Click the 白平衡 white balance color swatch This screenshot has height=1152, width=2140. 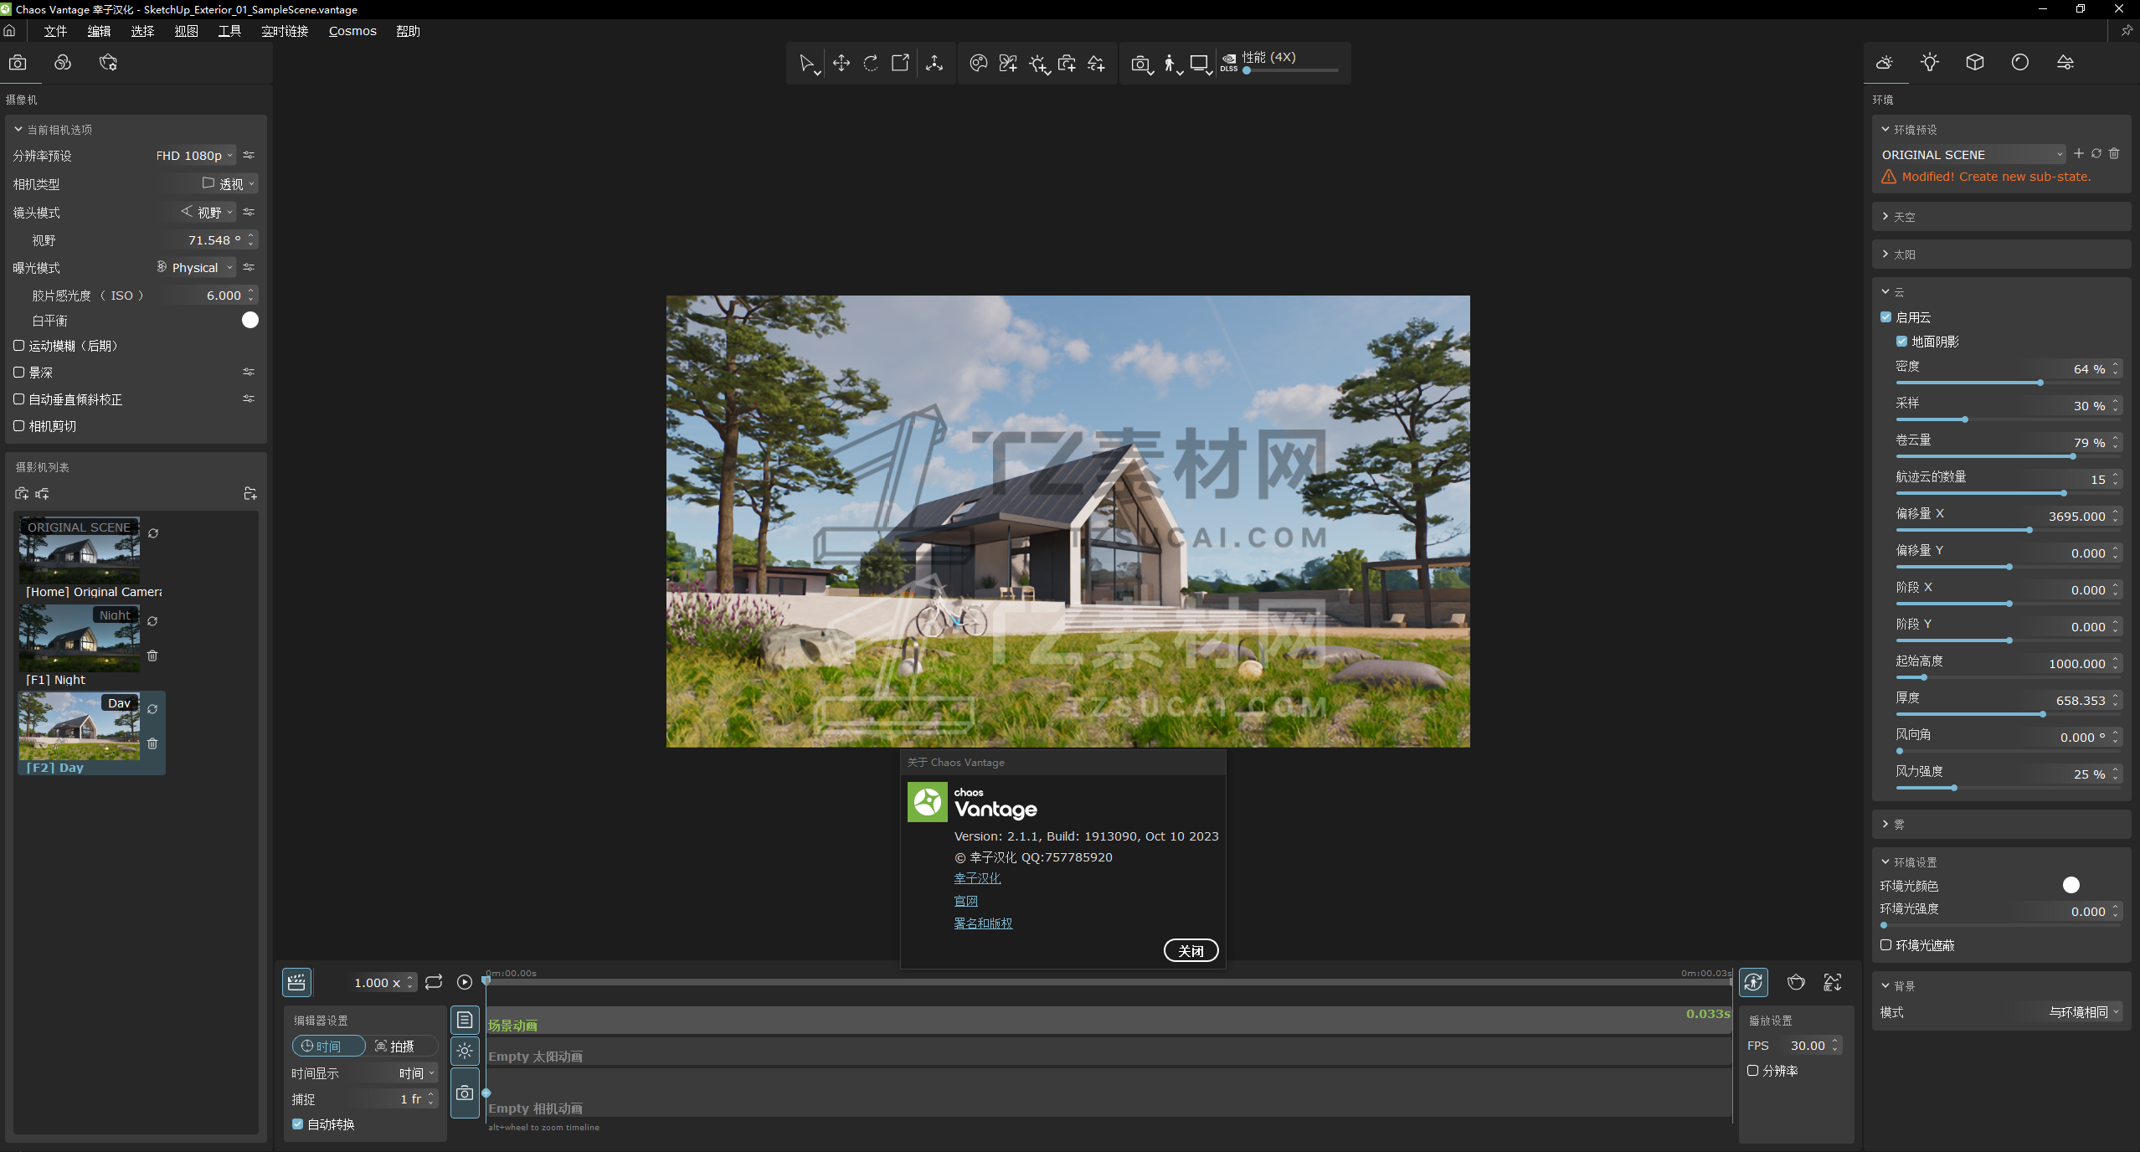pos(249,321)
